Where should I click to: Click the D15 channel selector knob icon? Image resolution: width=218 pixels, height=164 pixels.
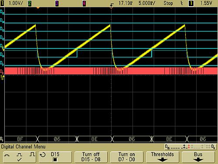coord(43,155)
